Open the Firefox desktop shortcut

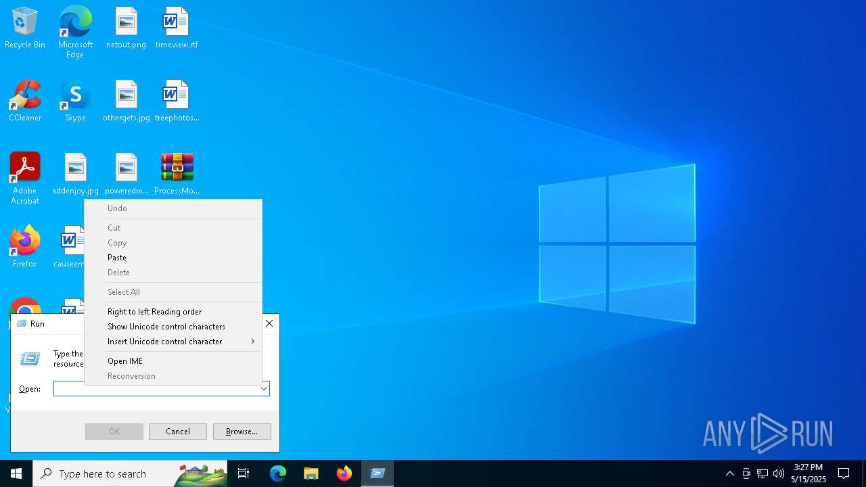[25, 248]
